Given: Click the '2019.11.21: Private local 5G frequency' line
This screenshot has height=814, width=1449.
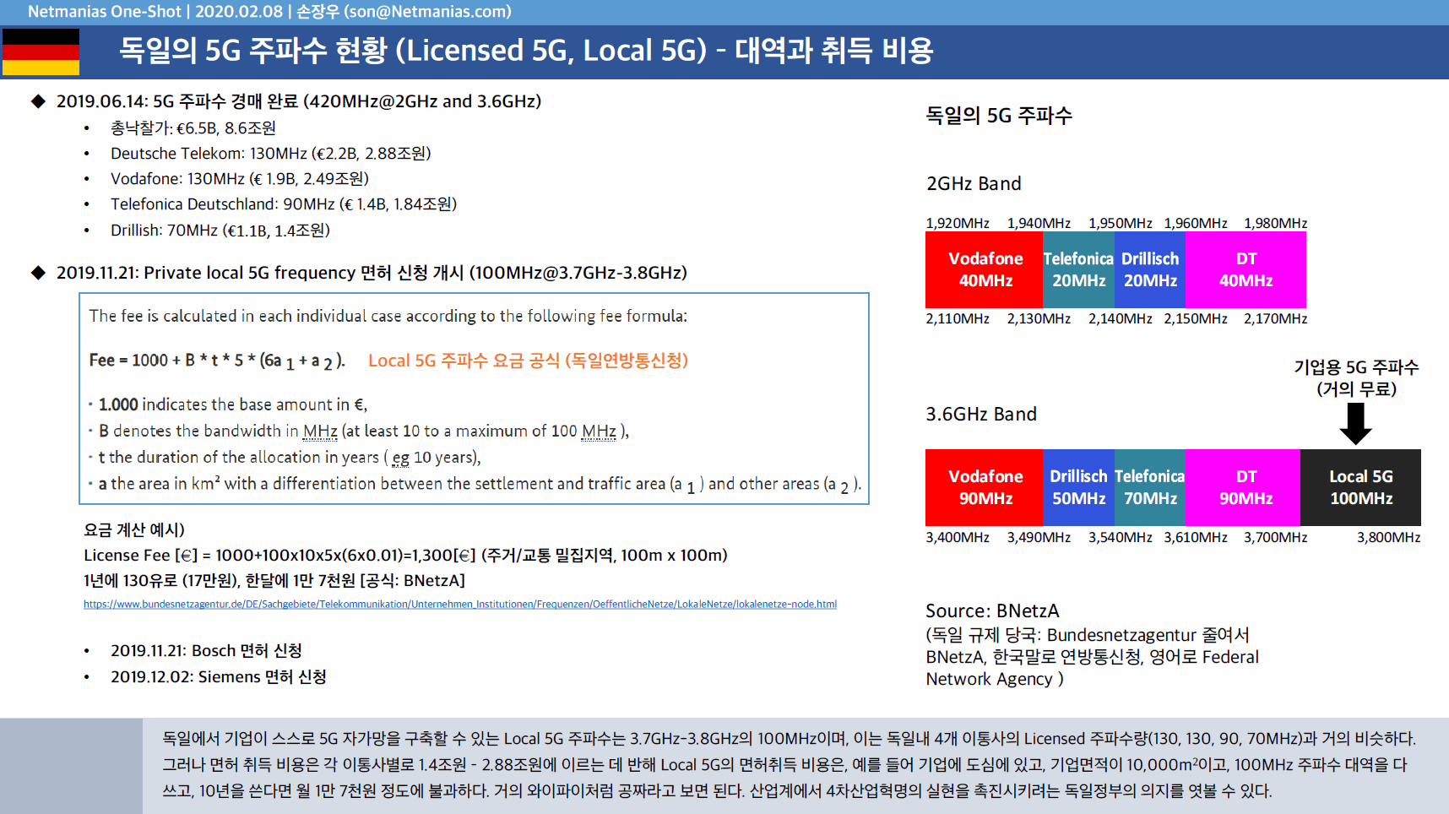Looking at the screenshot, I should pyautogui.click(x=372, y=273).
